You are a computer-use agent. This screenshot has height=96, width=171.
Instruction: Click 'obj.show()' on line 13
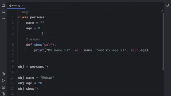coord(28,89)
